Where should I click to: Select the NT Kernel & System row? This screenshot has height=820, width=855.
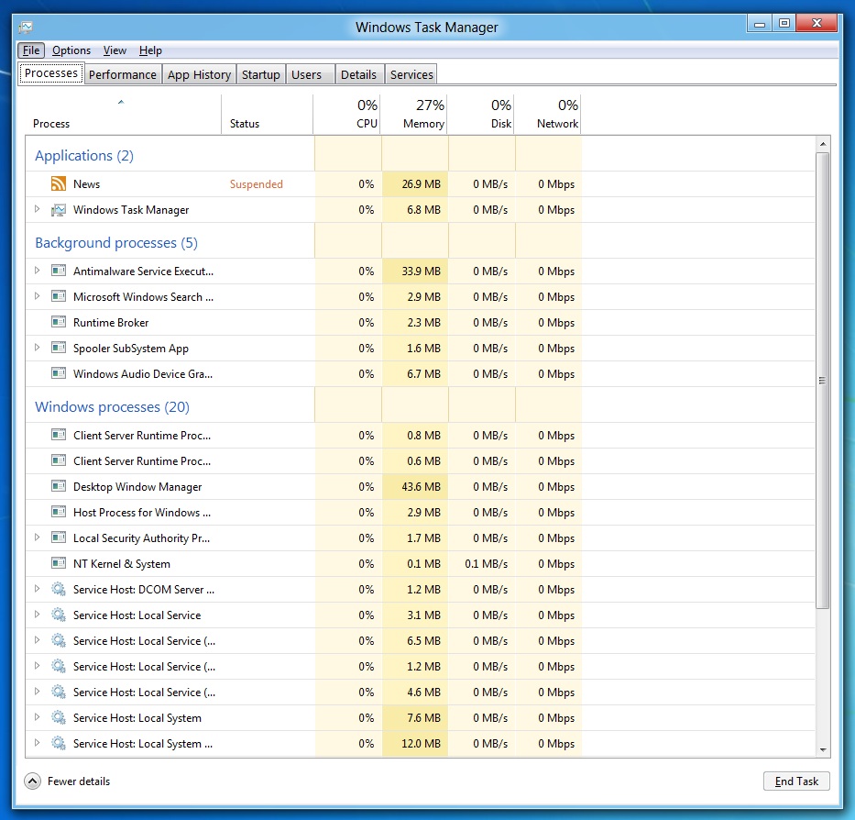coord(420,563)
